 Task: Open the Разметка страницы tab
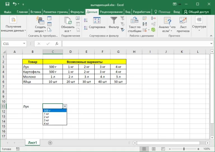55,12
